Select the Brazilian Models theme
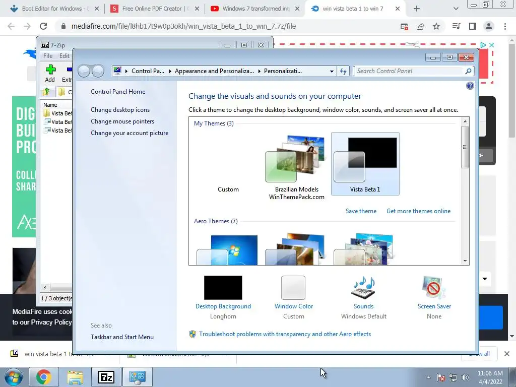 click(296, 166)
